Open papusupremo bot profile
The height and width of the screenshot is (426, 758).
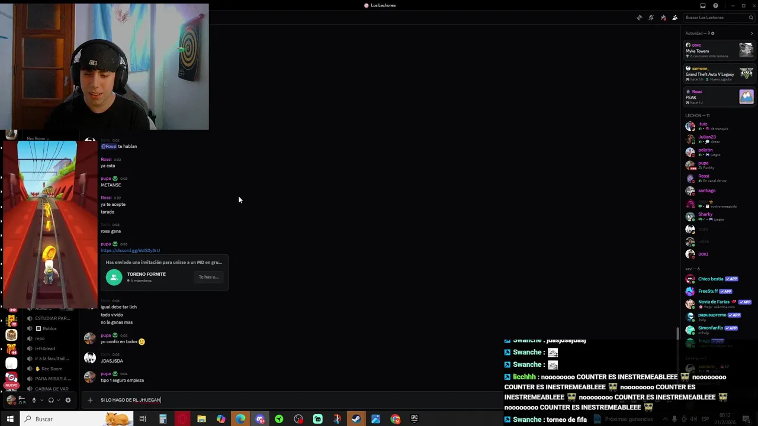(x=719, y=317)
